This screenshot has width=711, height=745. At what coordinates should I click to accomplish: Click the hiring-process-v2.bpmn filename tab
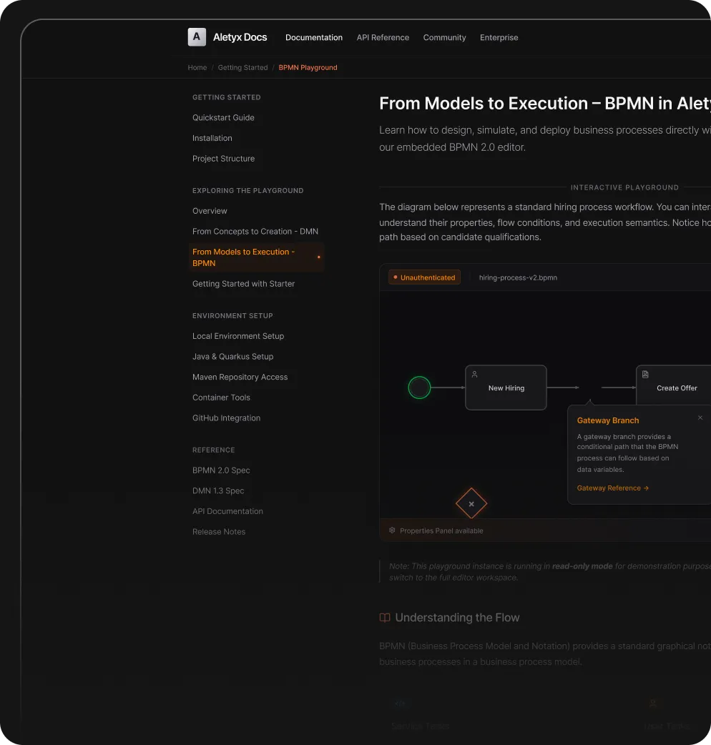coord(517,277)
